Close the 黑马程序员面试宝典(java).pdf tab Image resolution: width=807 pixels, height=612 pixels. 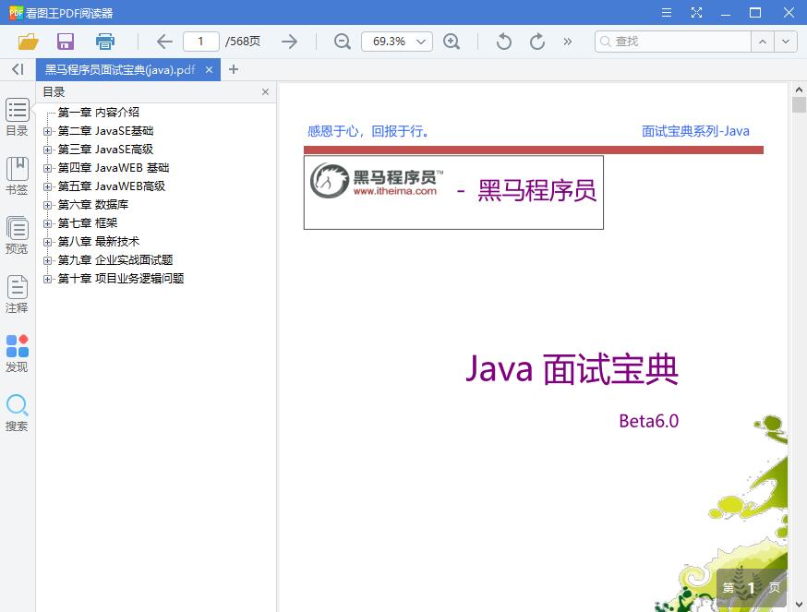(209, 69)
